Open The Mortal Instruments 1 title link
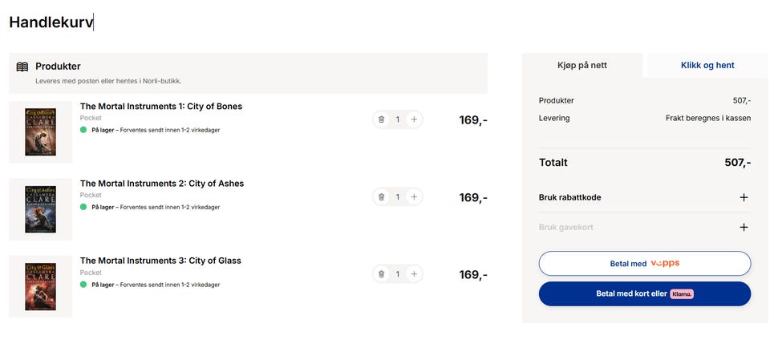Screen dimensions: 770x352 (x=161, y=106)
